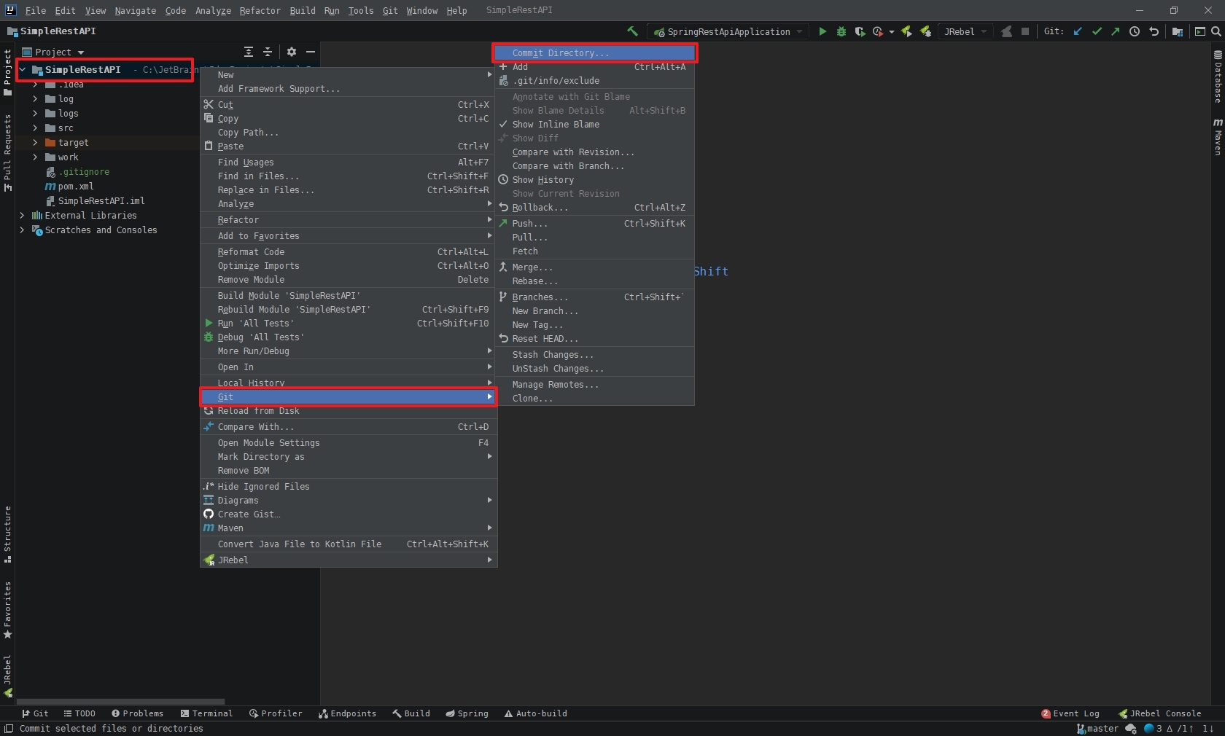Expand External Libraries node
Image resolution: width=1225 pixels, height=736 pixels.
click(x=22, y=216)
